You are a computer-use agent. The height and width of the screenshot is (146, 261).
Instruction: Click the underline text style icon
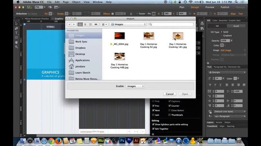pos(220,85)
